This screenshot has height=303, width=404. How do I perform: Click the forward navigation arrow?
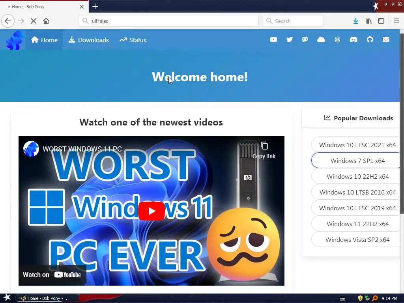coord(21,21)
